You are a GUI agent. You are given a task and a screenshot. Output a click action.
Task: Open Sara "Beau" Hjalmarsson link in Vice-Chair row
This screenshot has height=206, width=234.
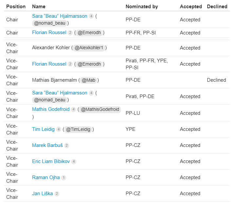click(60, 93)
